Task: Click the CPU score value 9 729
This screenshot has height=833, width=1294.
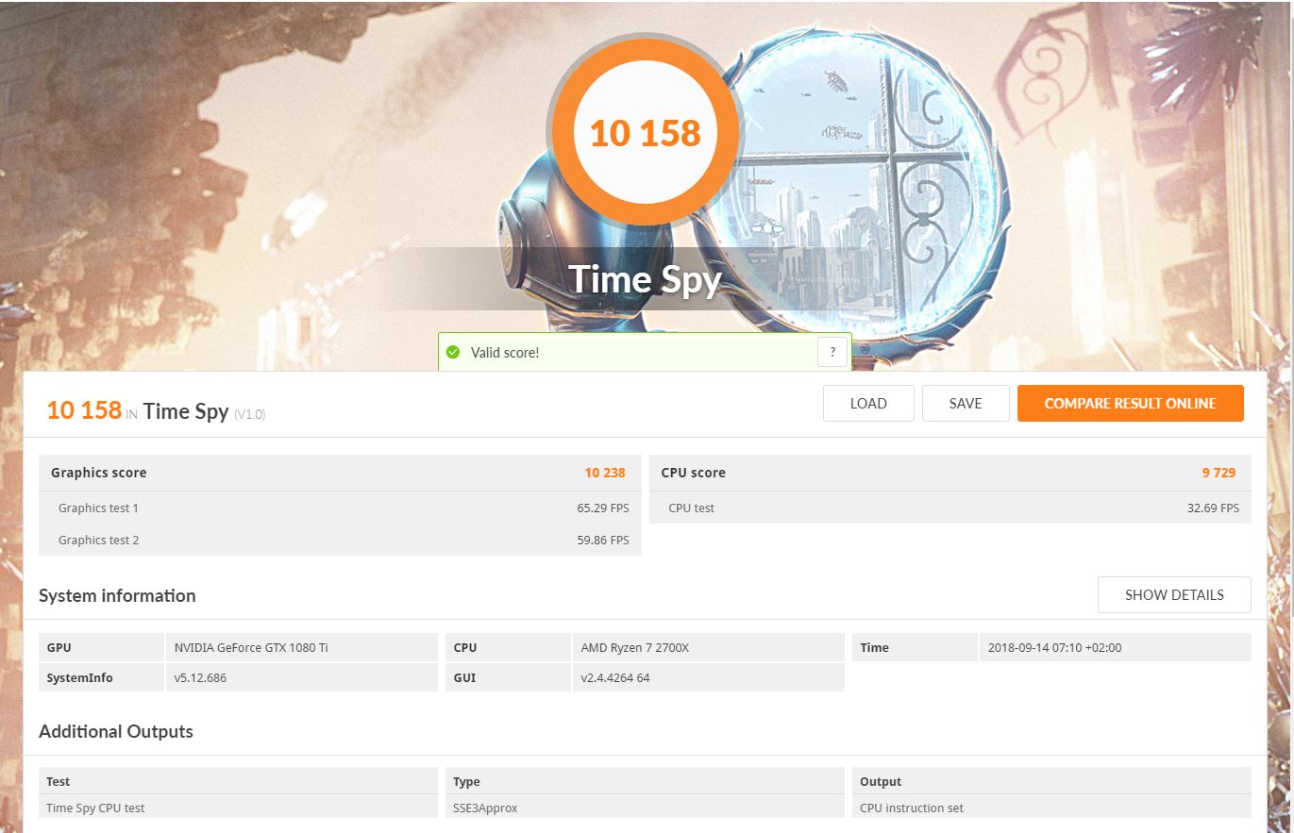Action: coord(1218,473)
